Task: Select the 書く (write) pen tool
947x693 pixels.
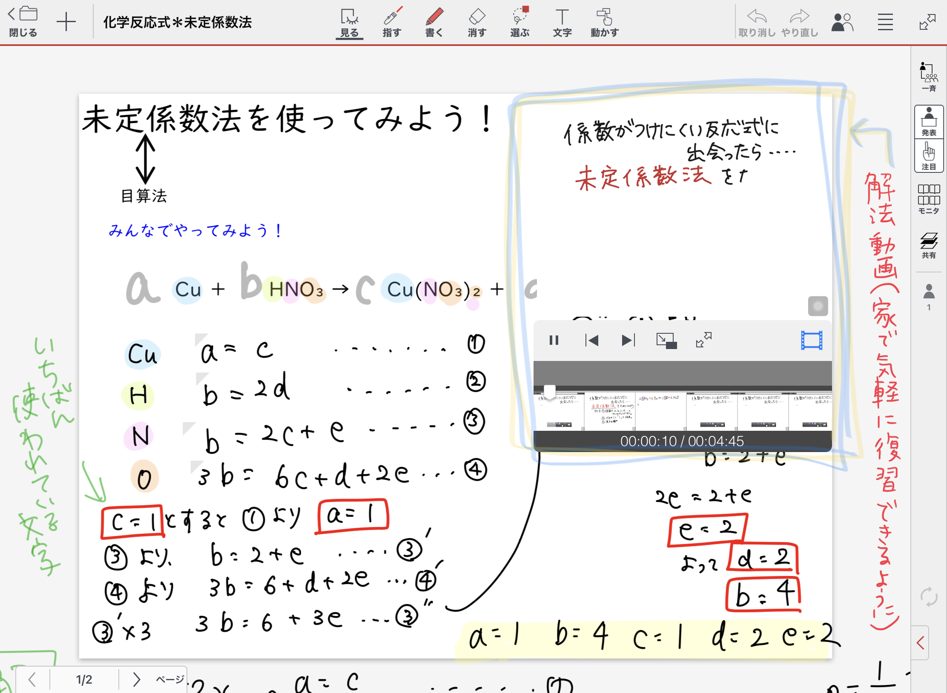Action: (x=434, y=22)
